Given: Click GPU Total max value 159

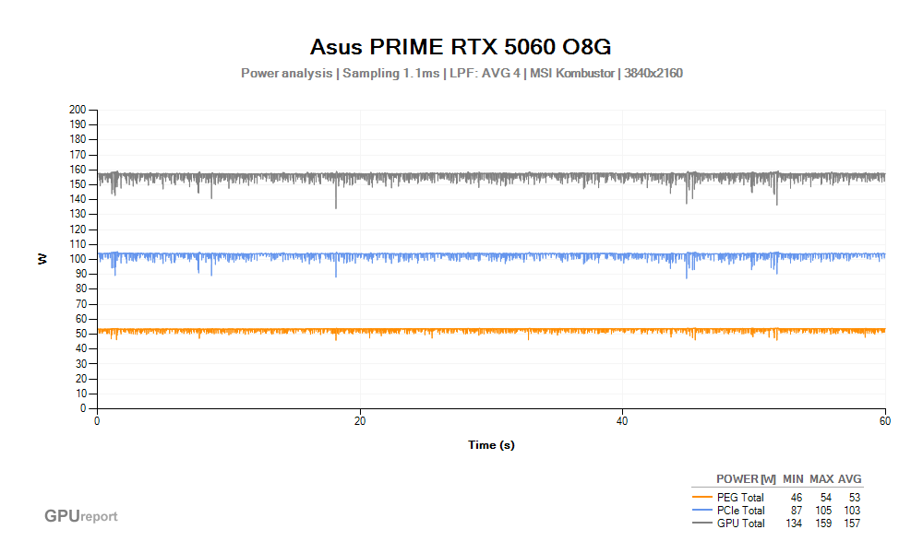Looking at the screenshot, I should [823, 524].
